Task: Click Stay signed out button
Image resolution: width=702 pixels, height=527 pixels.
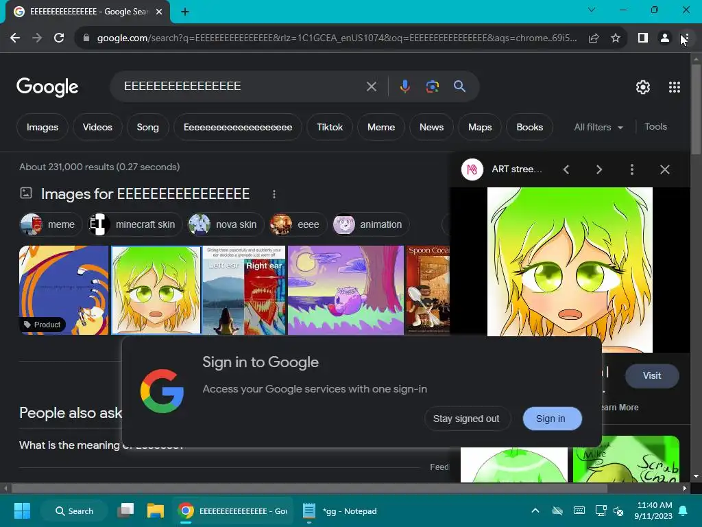Action: (466, 419)
